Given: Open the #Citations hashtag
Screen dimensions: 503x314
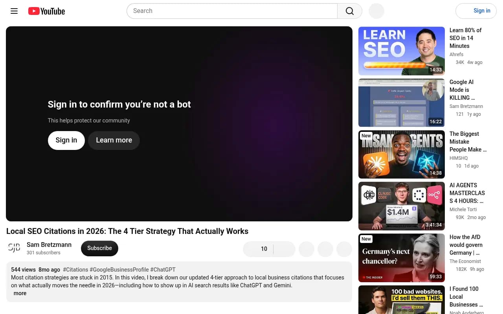Looking at the screenshot, I should click(75, 270).
